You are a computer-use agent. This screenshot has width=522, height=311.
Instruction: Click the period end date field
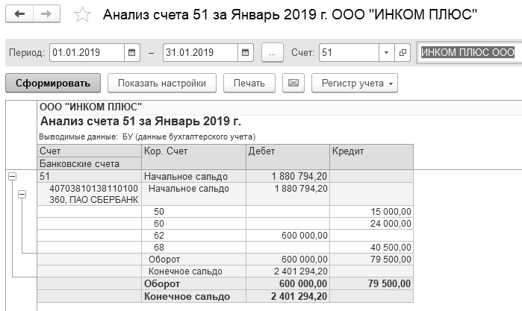coord(199,53)
